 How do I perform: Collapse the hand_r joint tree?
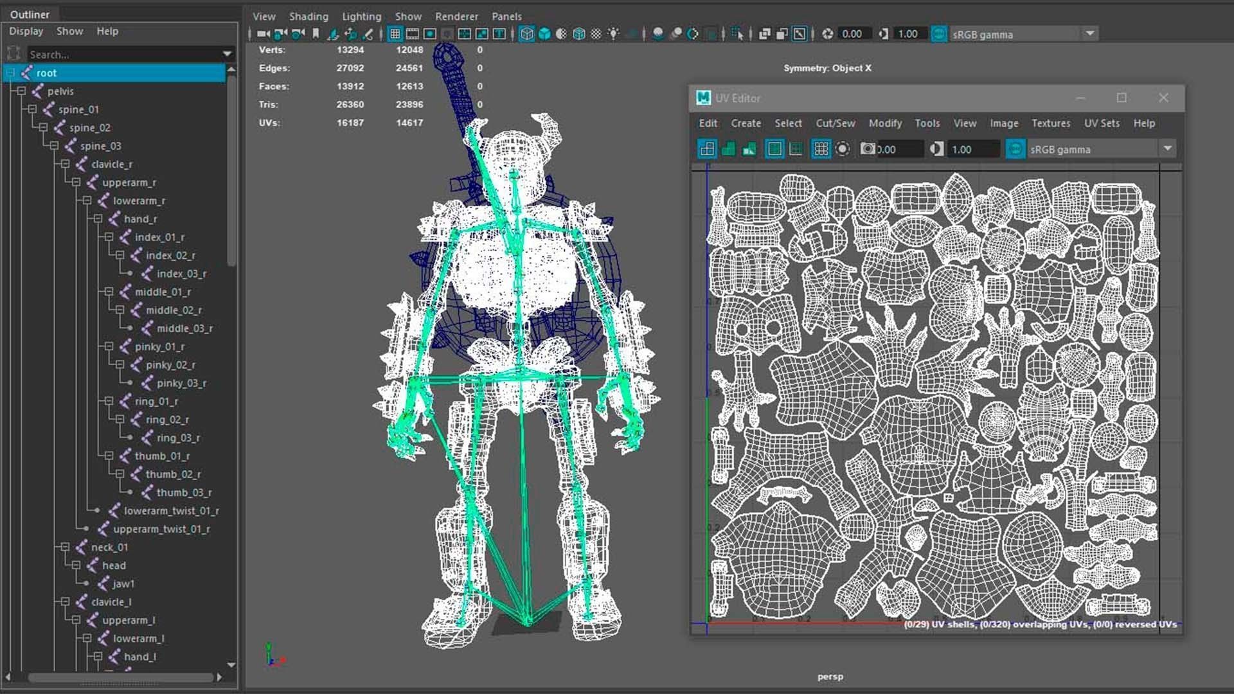98,219
